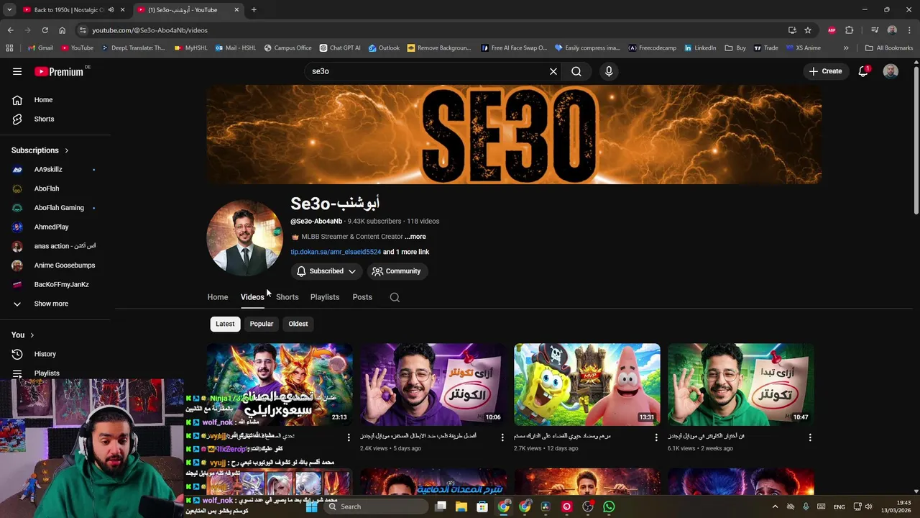Viewport: 920px width, 518px height.
Task: Open the 23:13 video thumbnail
Action: tap(280, 385)
